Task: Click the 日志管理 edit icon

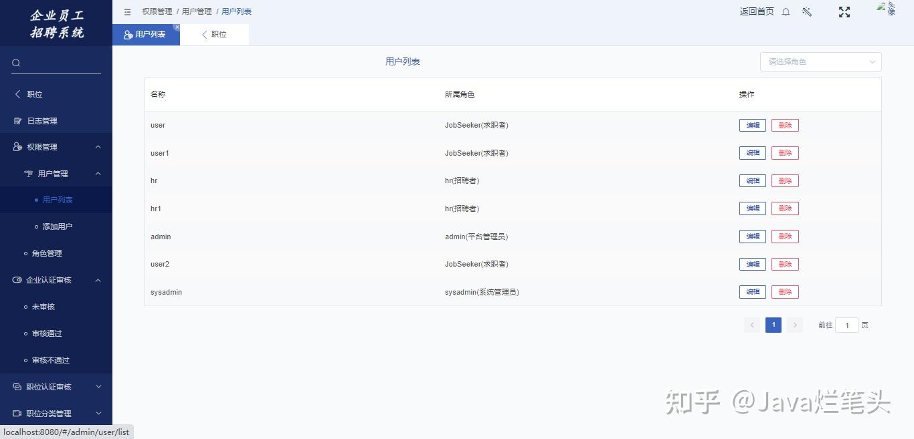Action: pyautogui.click(x=18, y=121)
